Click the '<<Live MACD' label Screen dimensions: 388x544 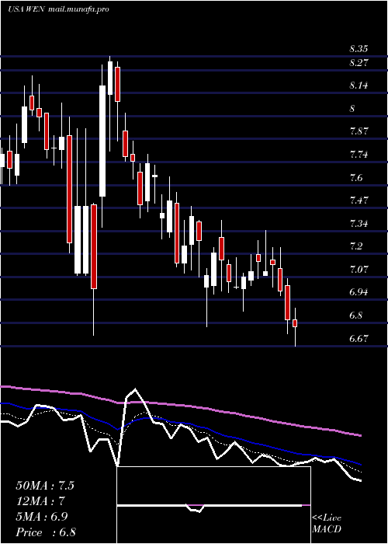tap(327, 524)
